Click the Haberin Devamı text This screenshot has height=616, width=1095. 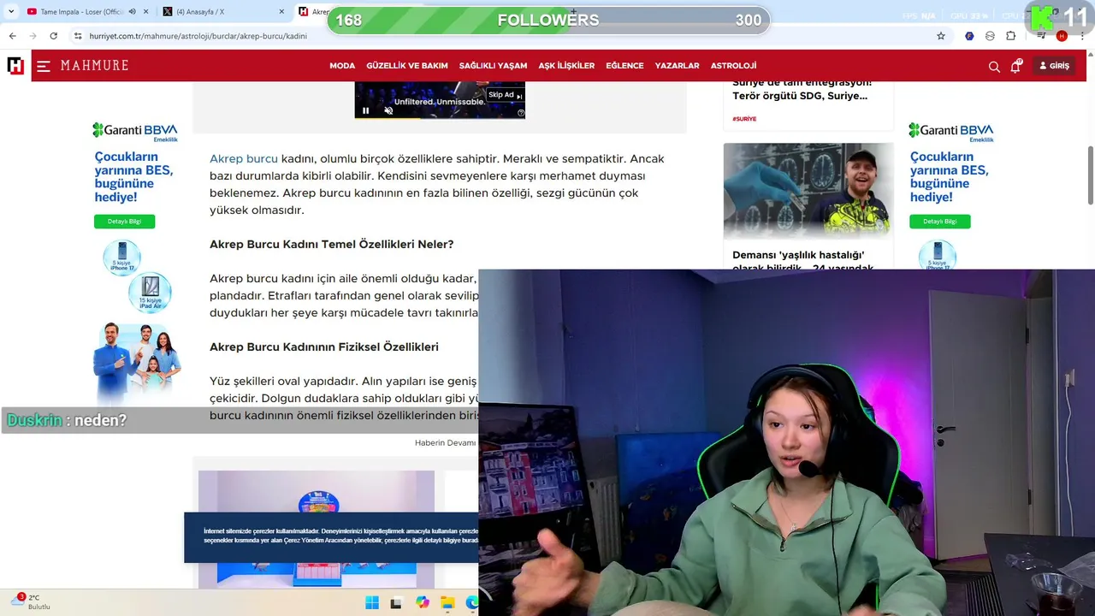(x=445, y=442)
